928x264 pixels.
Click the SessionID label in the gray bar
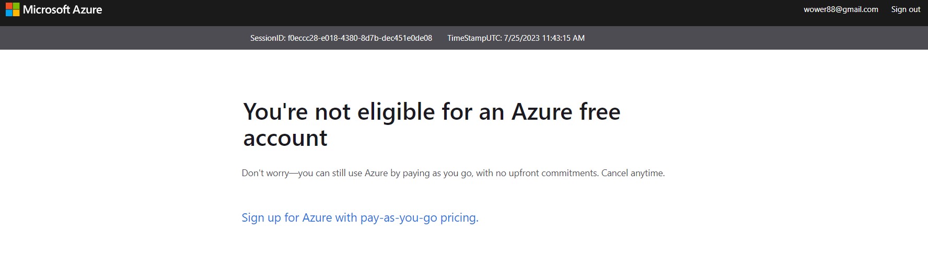coord(268,38)
